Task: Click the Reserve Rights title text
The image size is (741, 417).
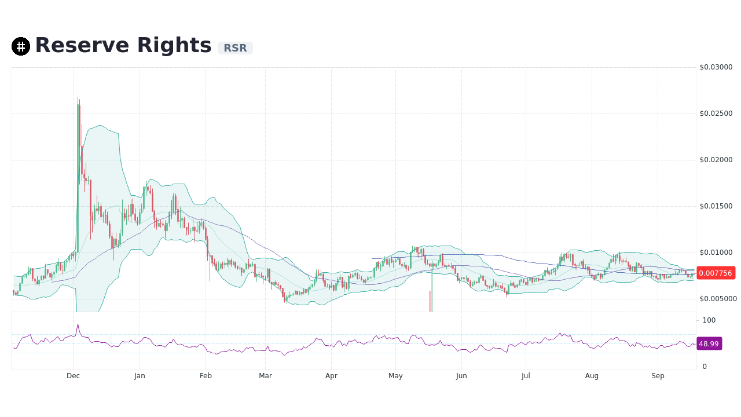Action: 123,45
